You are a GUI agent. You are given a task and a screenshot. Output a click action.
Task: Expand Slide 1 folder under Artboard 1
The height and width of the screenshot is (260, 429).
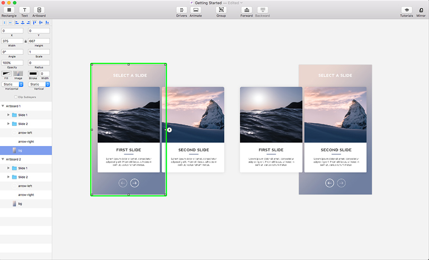pos(9,115)
